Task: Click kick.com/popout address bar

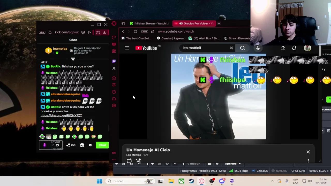Action: click(67, 32)
